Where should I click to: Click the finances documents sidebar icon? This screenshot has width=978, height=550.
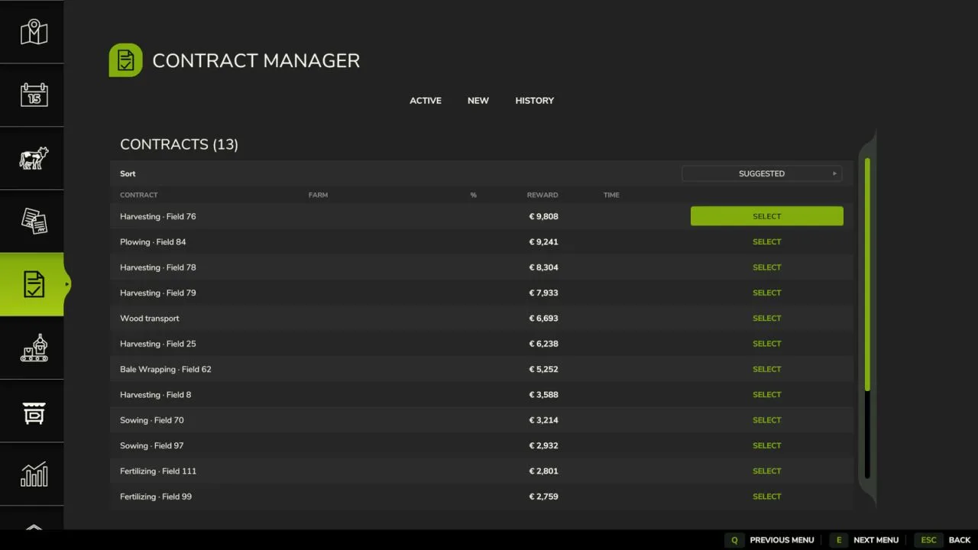tap(34, 221)
